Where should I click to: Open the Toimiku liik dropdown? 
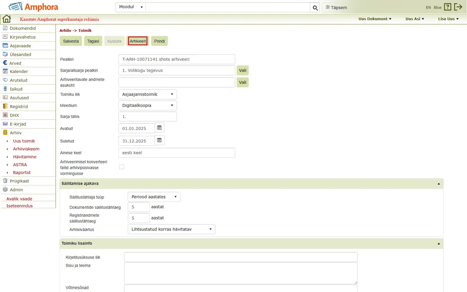click(x=147, y=94)
